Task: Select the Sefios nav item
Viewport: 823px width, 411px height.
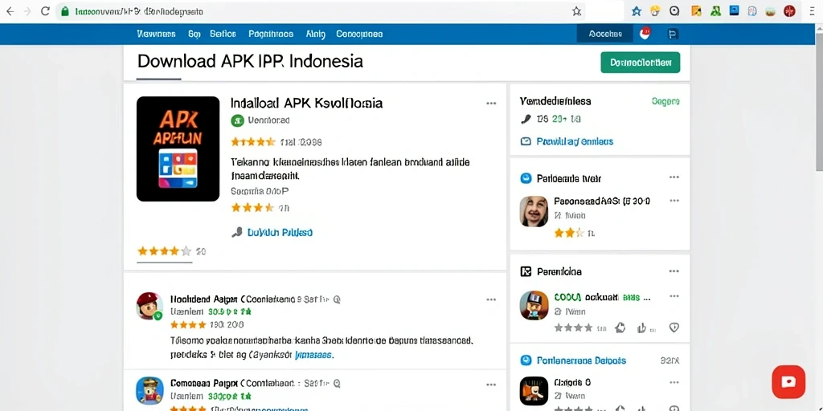Action: [223, 34]
